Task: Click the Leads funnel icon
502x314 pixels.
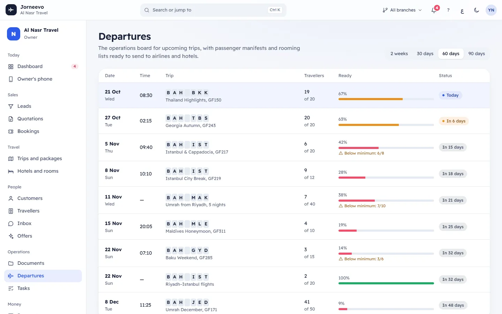Action: pyautogui.click(x=11, y=106)
